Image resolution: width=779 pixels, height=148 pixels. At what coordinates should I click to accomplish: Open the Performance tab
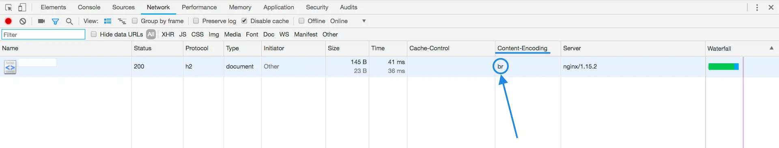coord(199,7)
